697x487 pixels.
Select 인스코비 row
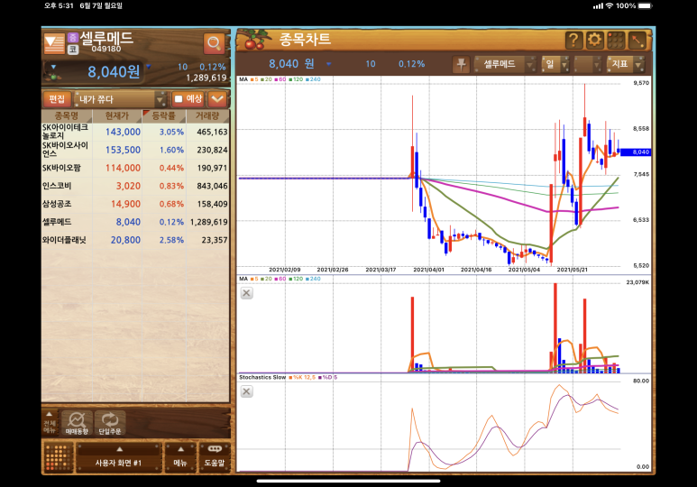[x=135, y=186]
